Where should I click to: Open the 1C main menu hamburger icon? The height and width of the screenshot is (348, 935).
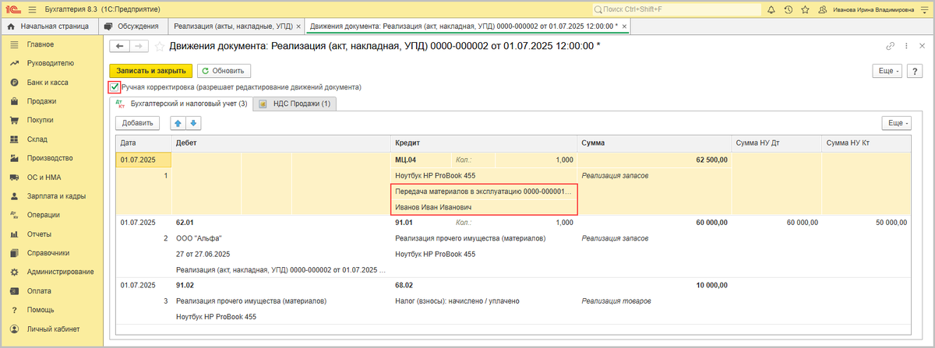pyautogui.click(x=31, y=9)
